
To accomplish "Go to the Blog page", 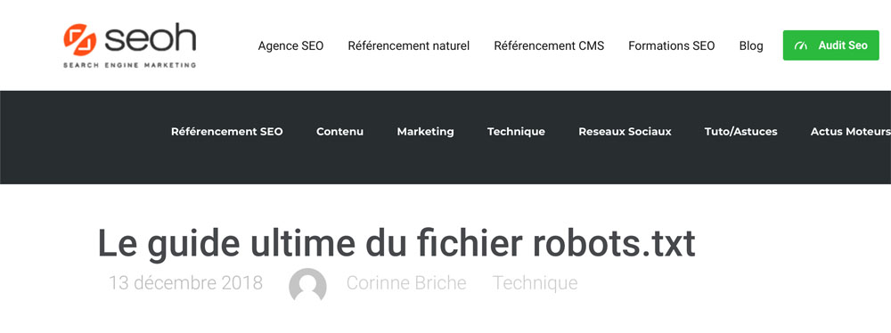I will 750,46.
